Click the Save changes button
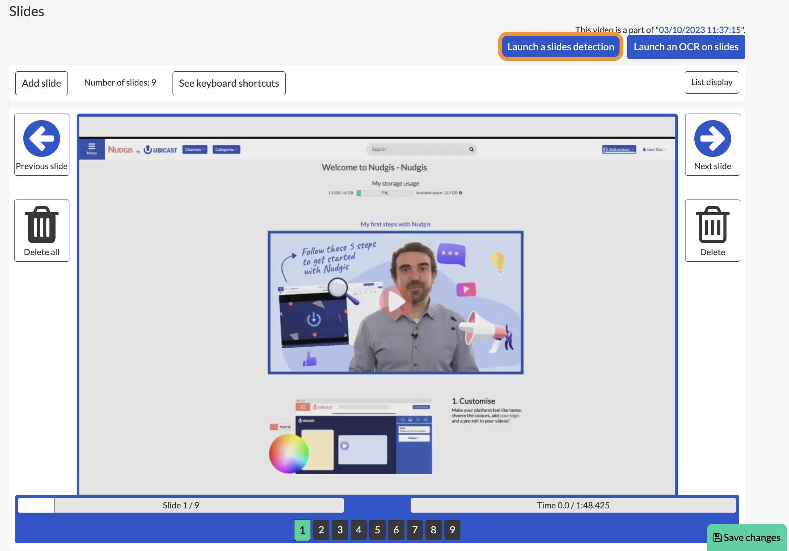Image resolution: width=789 pixels, height=551 pixels. pos(746,537)
